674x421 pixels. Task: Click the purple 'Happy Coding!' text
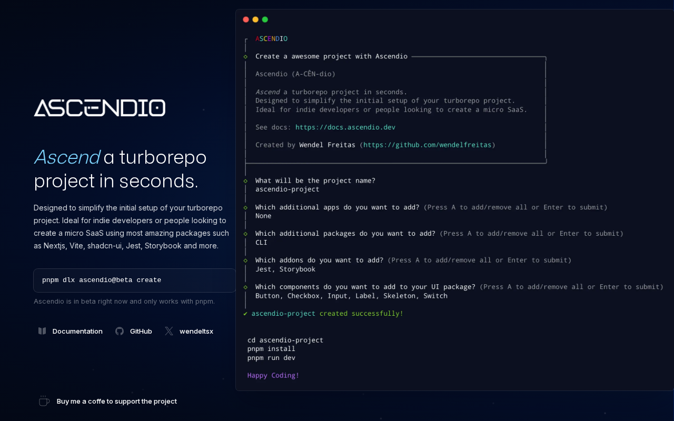(x=273, y=375)
